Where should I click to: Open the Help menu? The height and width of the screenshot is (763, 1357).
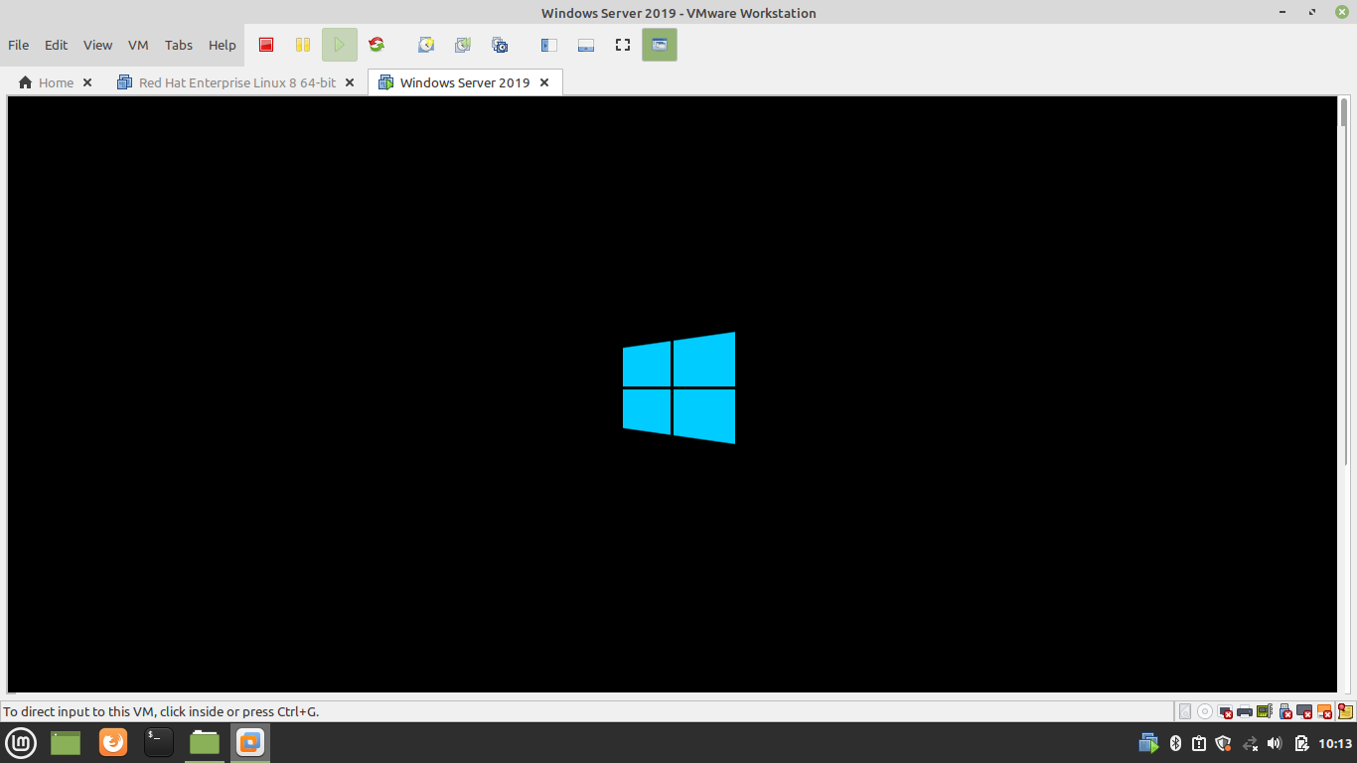point(223,45)
